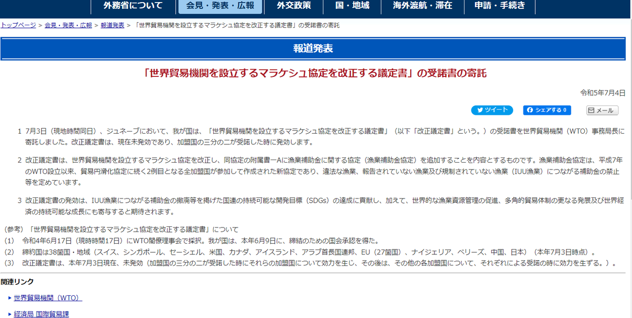Open the 申請・手続き navigation tab
This screenshot has height=318, width=632.
[x=500, y=6]
